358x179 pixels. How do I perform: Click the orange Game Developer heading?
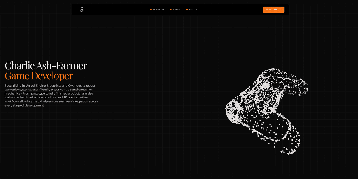39,76
